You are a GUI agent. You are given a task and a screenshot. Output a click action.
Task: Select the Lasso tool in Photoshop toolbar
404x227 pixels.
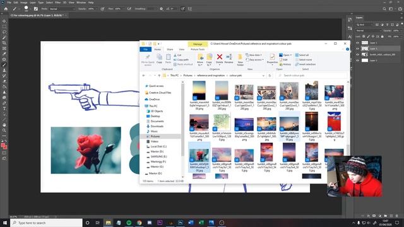tap(4, 32)
